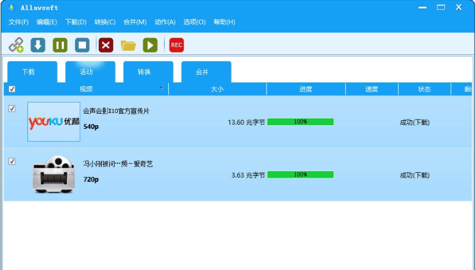Open the 文件(F) menu
The image size is (475, 270).
pyautogui.click(x=18, y=22)
